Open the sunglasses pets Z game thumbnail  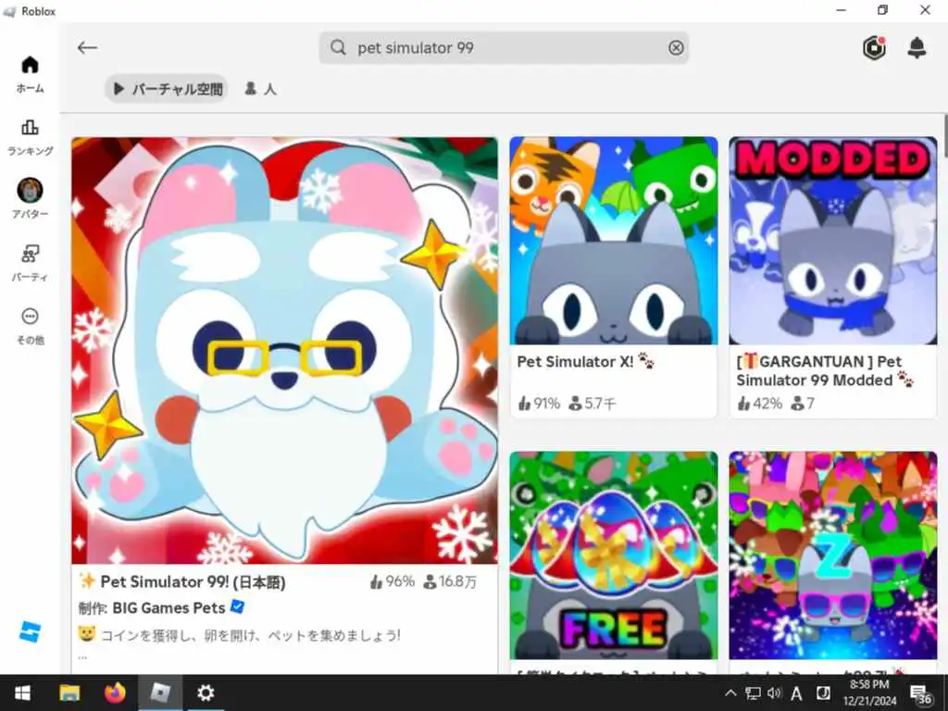click(832, 555)
